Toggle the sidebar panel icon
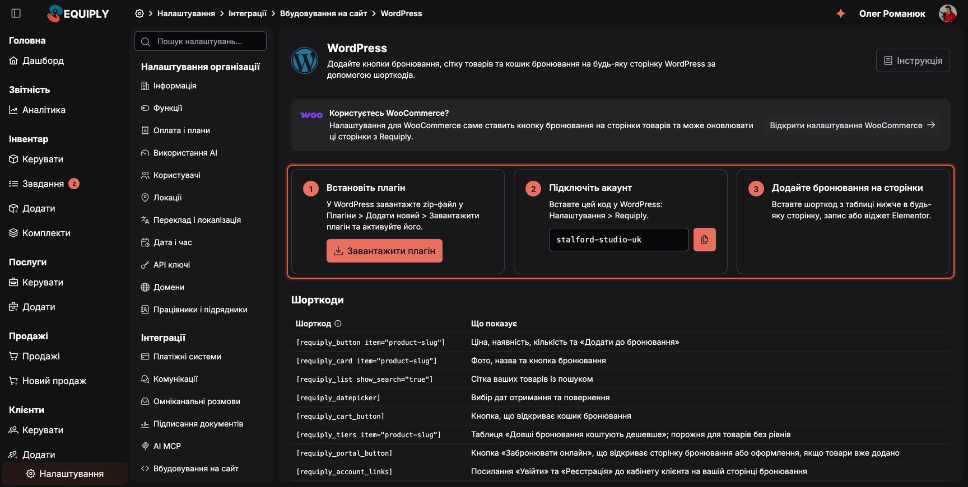This screenshot has width=968, height=487. pos(16,13)
